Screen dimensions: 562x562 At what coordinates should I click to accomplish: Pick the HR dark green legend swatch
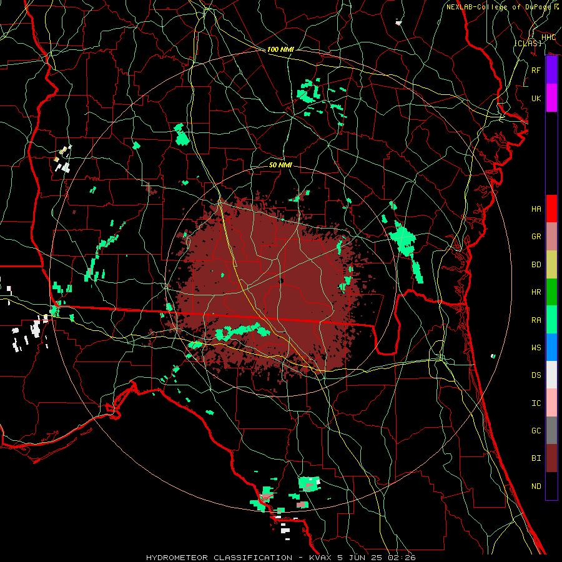point(551,292)
